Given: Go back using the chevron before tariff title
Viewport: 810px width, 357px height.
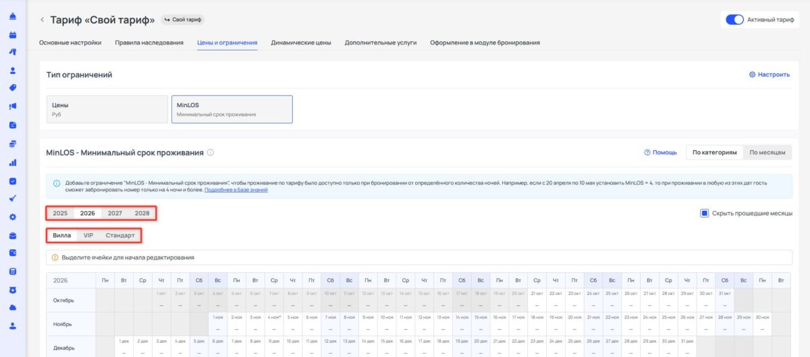Looking at the screenshot, I should [42, 20].
